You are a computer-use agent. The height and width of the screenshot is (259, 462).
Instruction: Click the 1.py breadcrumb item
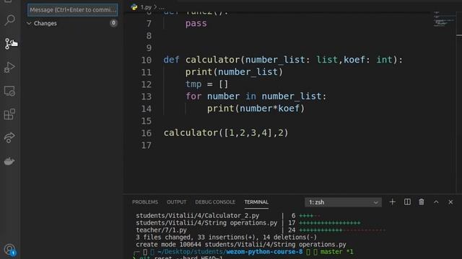pos(146,7)
